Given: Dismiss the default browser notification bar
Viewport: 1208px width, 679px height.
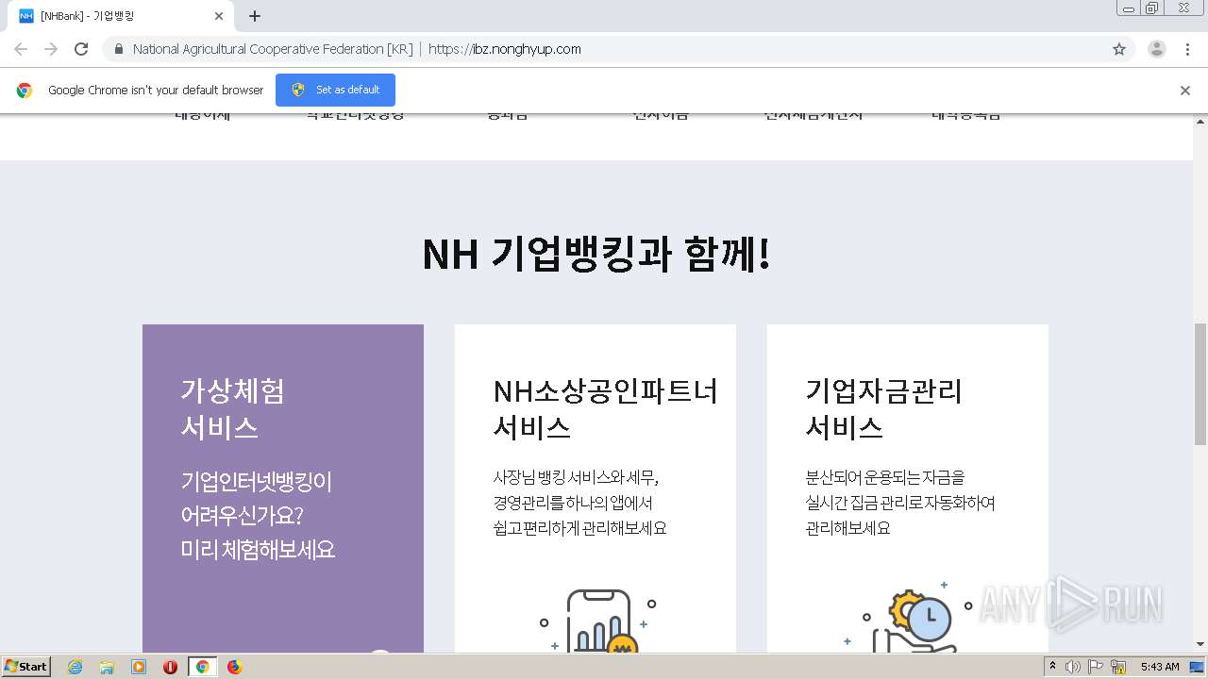Looking at the screenshot, I should pyautogui.click(x=1185, y=91).
